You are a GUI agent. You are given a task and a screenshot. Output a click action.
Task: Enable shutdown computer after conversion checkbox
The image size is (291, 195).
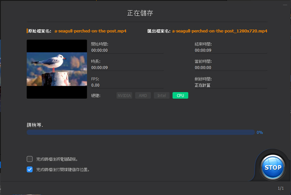[30, 159]
